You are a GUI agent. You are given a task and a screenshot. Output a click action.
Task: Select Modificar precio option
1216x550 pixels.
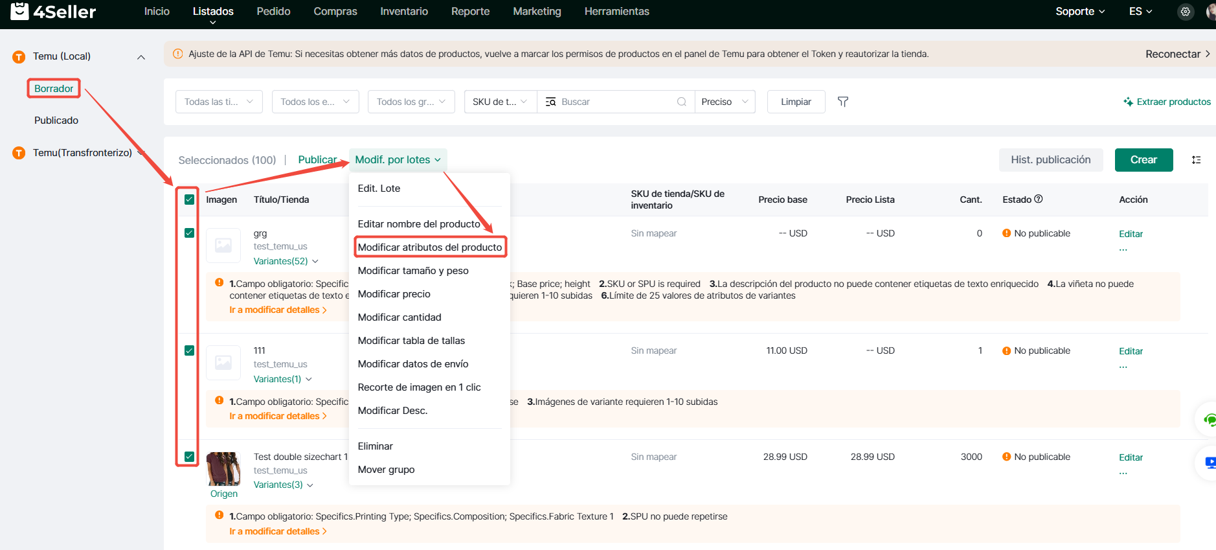(394, 294)
